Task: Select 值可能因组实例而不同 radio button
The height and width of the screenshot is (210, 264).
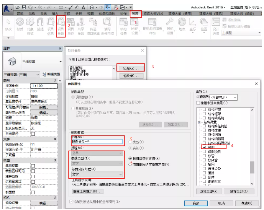Action: [130, 164]
